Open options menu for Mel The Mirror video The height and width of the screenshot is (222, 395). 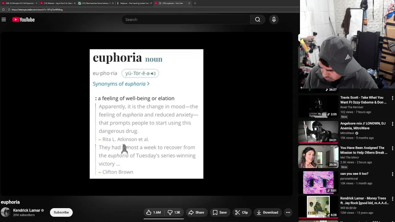pos(392,149)
